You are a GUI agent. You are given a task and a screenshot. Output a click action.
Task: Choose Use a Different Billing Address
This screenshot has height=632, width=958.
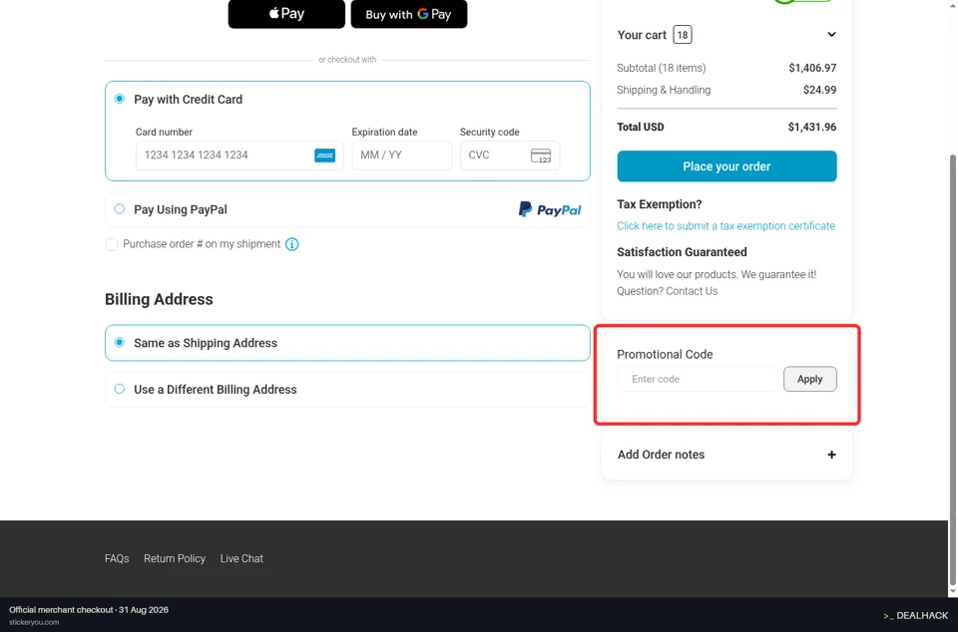(120, 389)
